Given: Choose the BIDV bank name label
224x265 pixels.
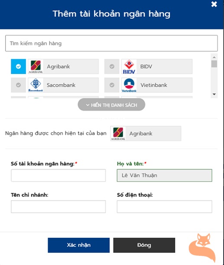Looking at the screenshot, I should 146,67.
